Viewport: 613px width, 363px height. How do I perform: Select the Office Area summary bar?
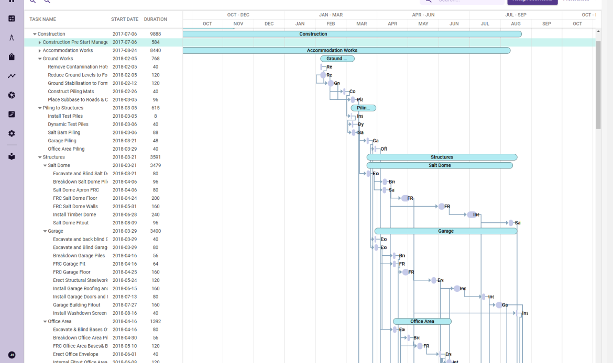click(x=422, y=321)
